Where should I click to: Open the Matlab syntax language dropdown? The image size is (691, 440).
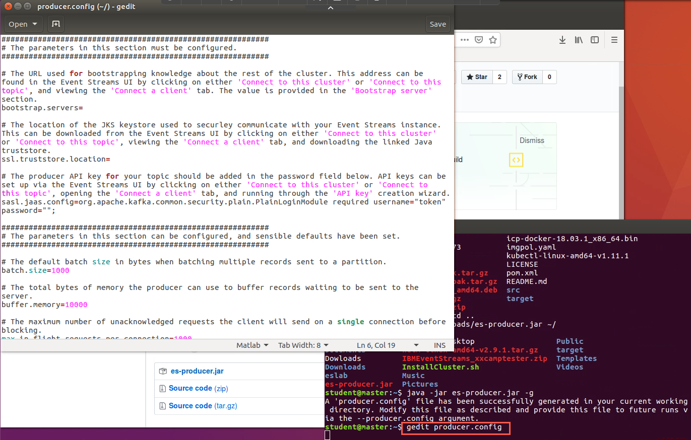tap(253, 345)
